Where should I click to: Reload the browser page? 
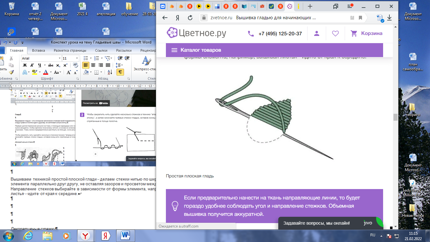coord(190,18)
